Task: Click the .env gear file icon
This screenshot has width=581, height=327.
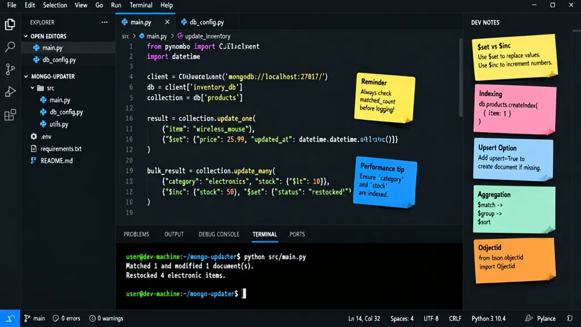Action: coord(33,136)
